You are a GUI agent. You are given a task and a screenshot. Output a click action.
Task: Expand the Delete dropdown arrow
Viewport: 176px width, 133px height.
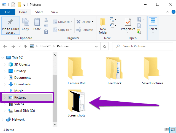(x=93, y=22)
